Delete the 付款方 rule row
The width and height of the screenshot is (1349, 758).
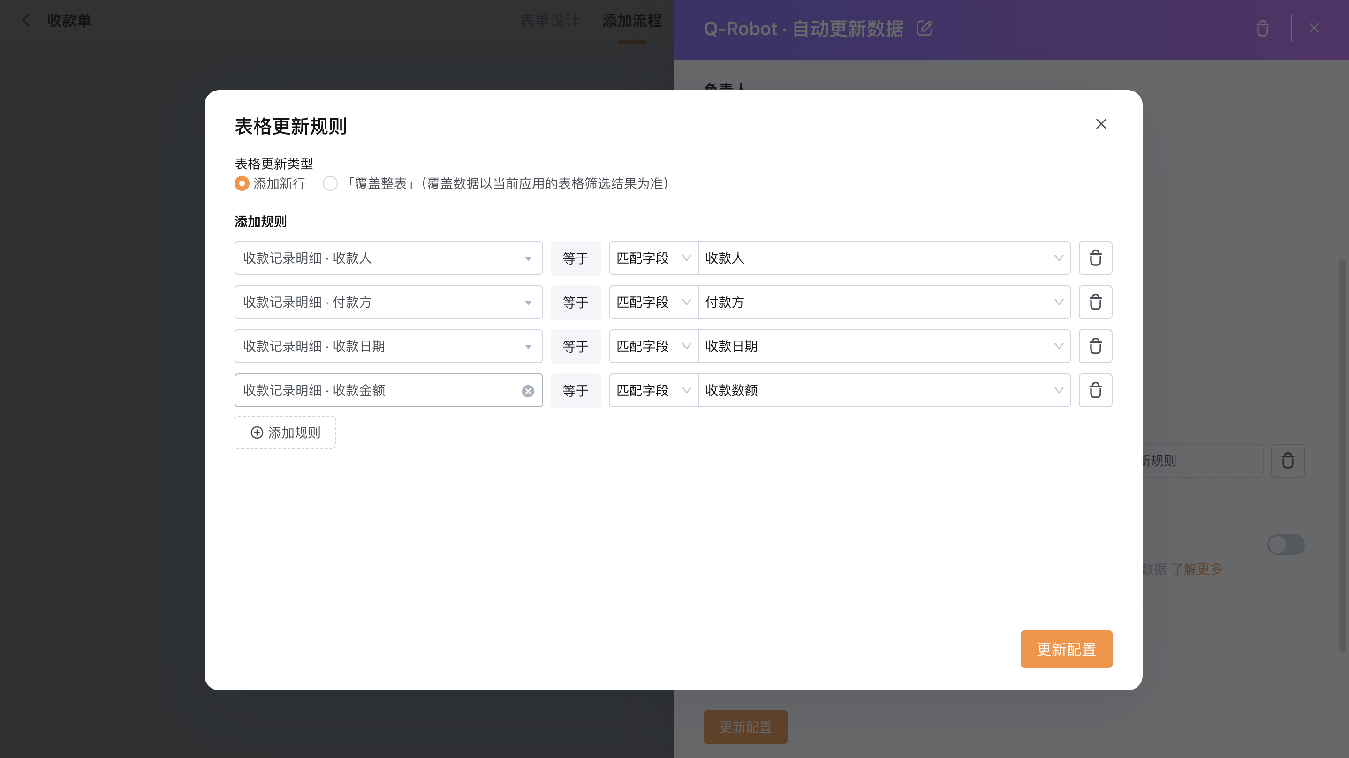[1095, 302]
